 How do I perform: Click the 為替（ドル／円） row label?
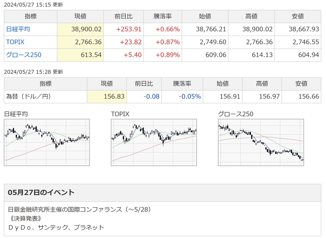click(29, 97)
